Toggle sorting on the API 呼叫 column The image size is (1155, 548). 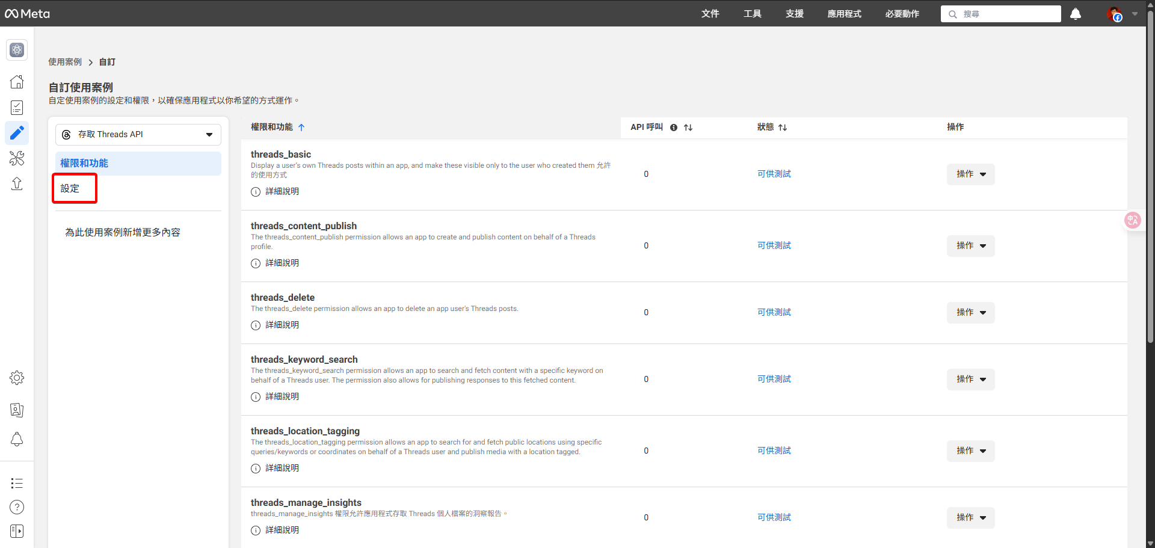[689, 128]
